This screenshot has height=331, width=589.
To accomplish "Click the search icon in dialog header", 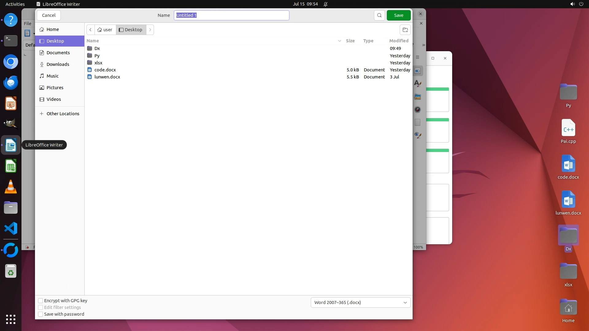I will coord(379,15).
